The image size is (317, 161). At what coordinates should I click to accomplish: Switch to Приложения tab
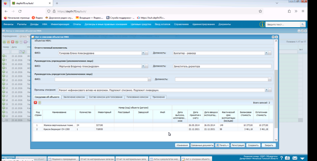coord(158,97)
